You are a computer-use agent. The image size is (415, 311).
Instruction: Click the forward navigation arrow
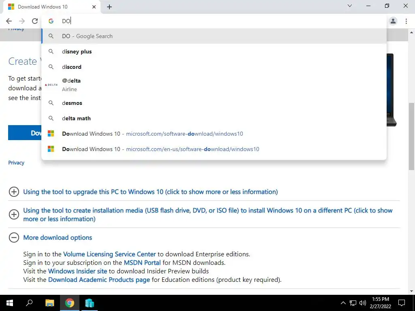click(22, 21)
